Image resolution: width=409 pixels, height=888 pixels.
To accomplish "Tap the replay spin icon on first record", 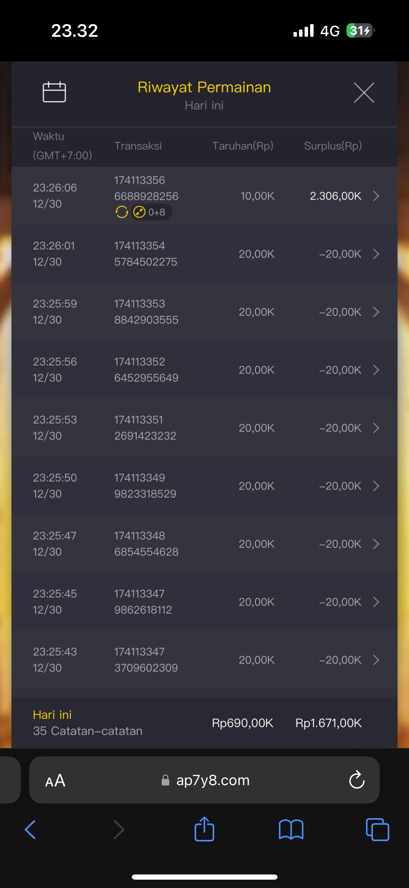I will coord(122,212).
